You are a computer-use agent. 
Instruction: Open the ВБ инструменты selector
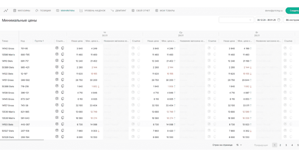click(x=291, y=20)
